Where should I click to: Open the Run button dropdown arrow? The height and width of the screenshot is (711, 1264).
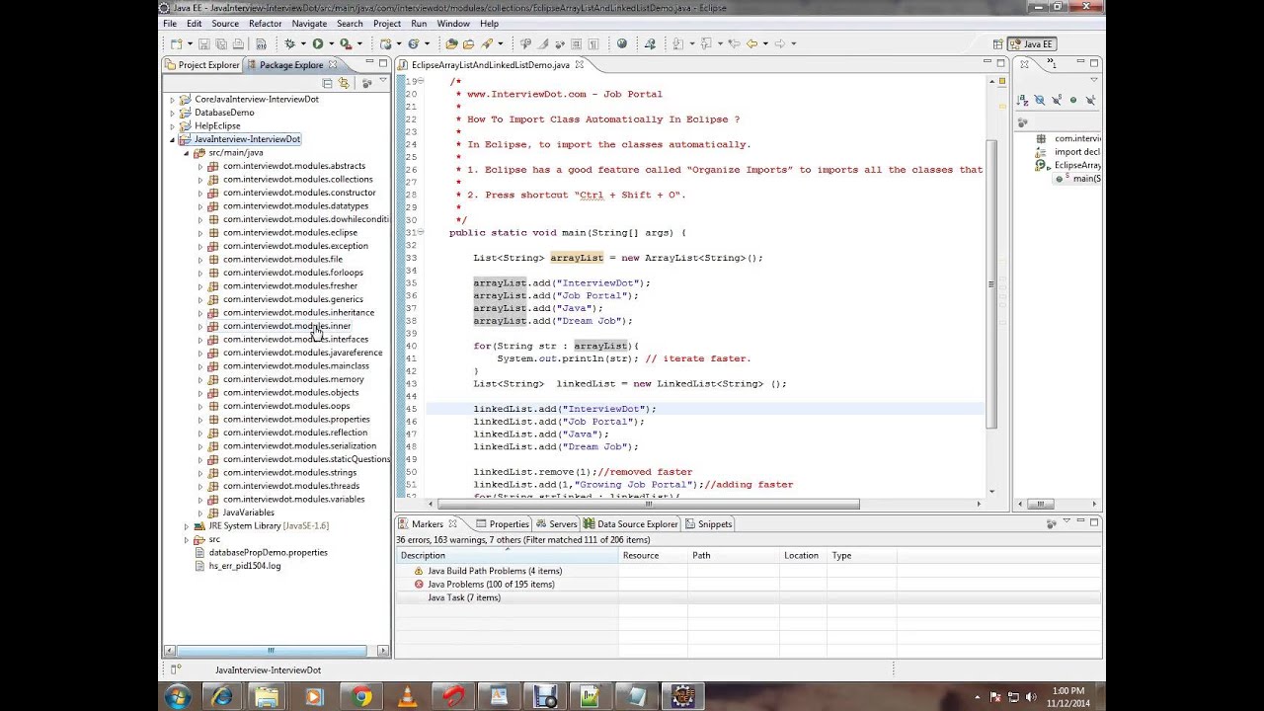tap(331, 43)
